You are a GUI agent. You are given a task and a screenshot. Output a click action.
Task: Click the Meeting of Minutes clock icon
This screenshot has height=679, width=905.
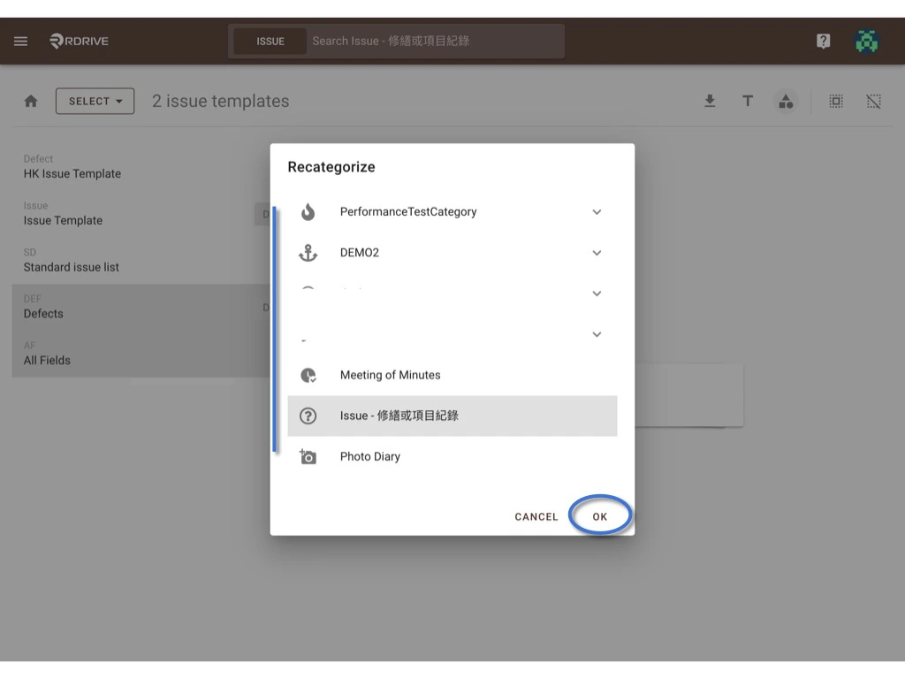click(x=308, y=375)
